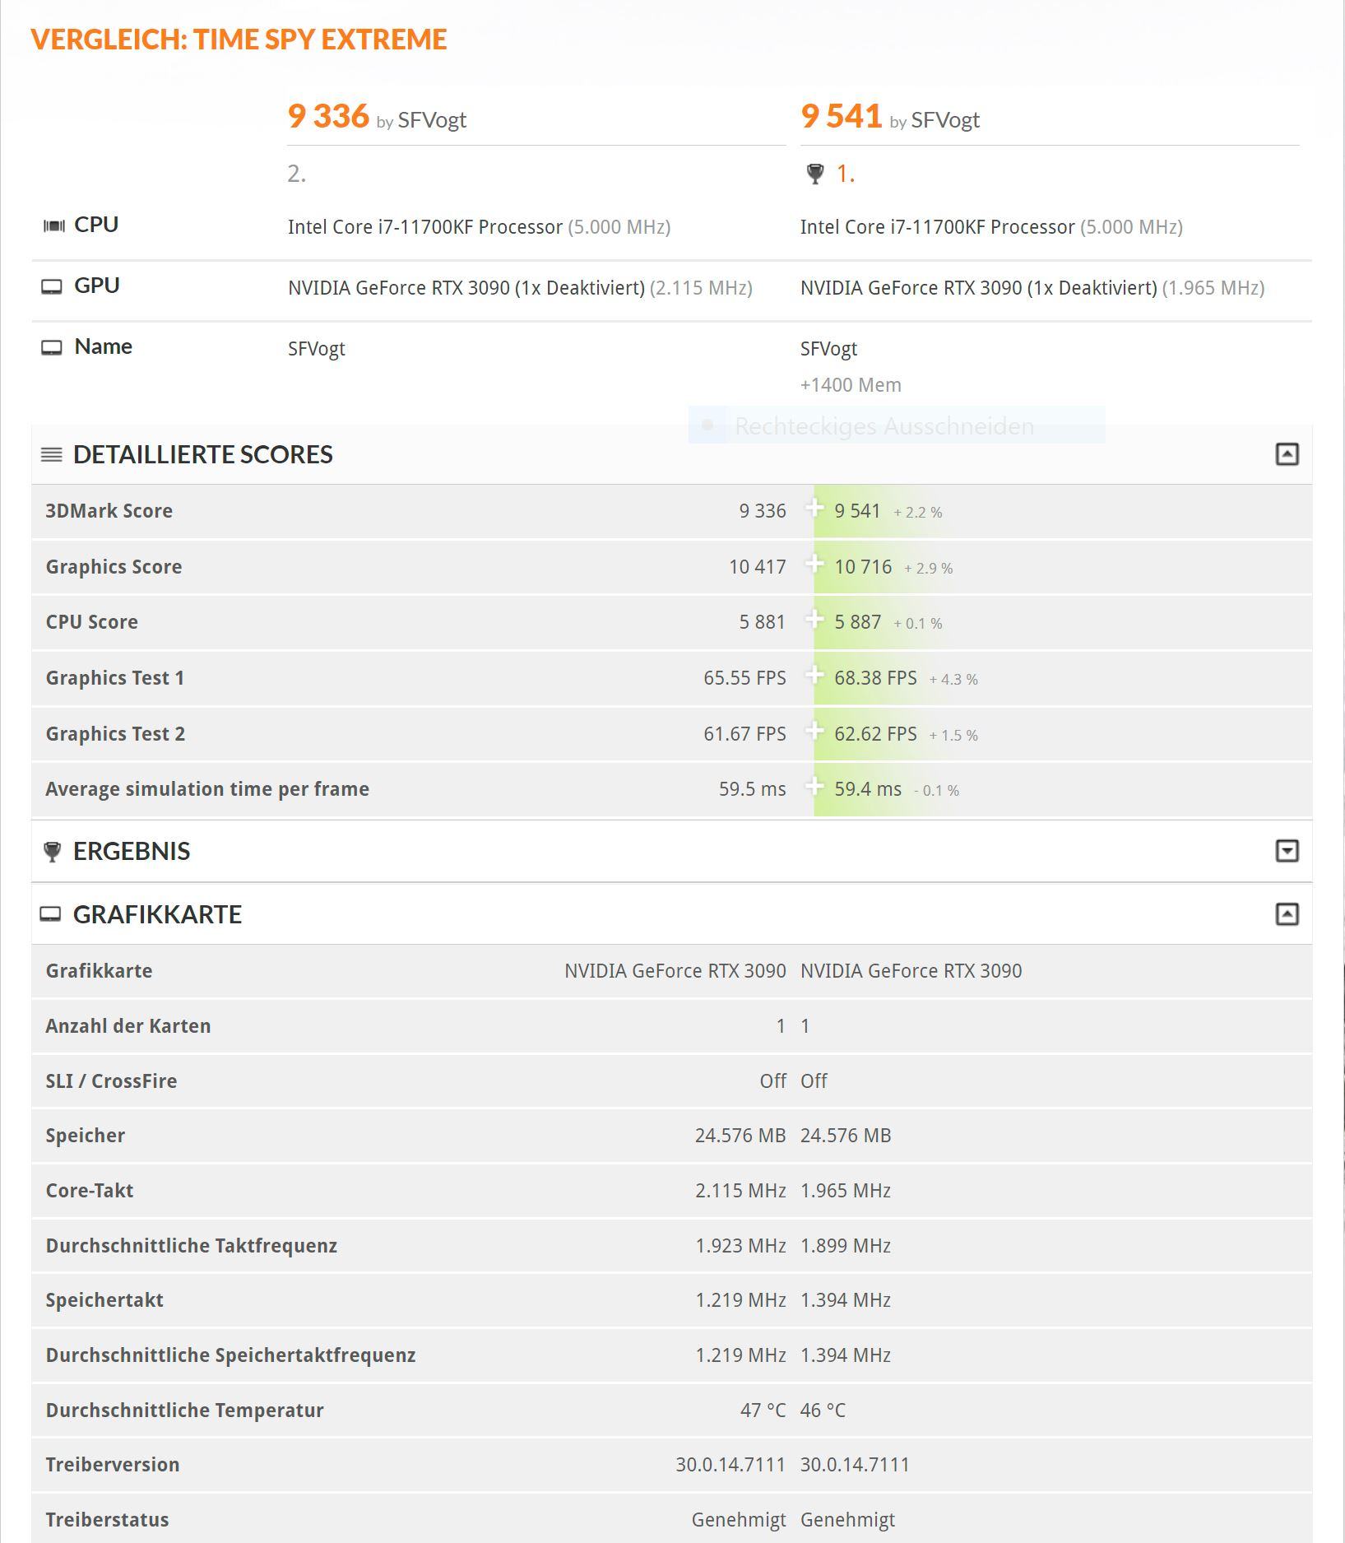Click the Detaillierte Scores list icon
Screen dimensions: 1345x1543
click(x=52, y=454)
